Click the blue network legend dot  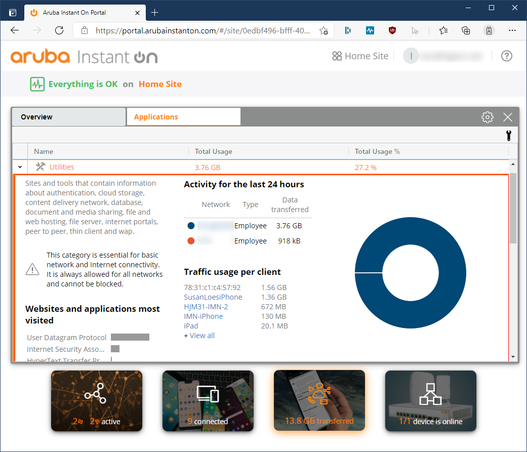click(191, 226)
